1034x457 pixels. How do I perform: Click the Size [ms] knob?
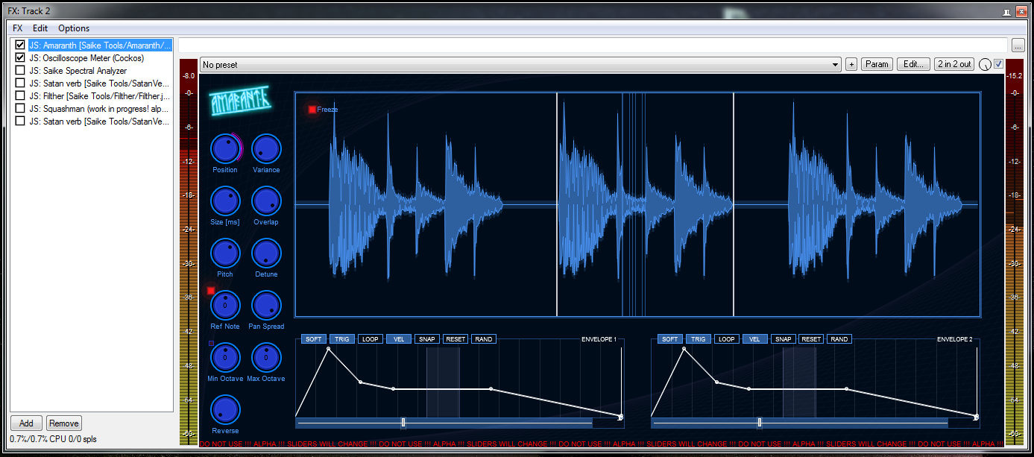(x=225, y=201)
